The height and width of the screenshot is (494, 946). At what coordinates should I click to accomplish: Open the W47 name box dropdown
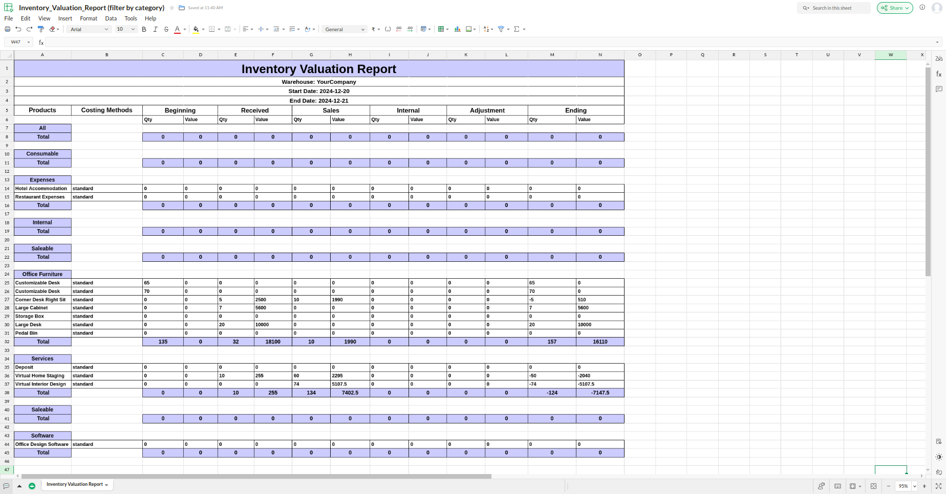[29, 42]
